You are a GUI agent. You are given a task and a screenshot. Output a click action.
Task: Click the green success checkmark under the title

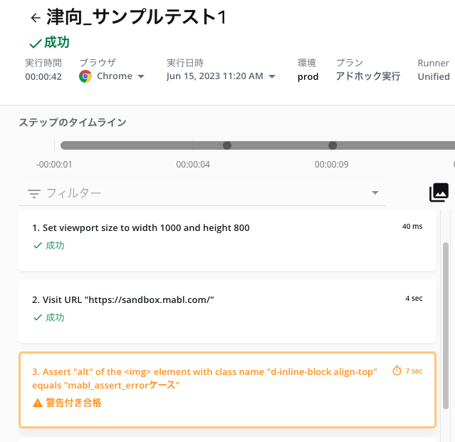(36, 43)
